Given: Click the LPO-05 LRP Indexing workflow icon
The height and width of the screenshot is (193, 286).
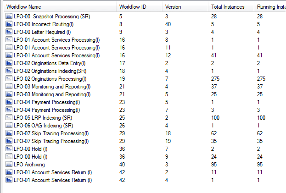Looking at the screenshot, I should pyautogui.click(x=9, y=118).
